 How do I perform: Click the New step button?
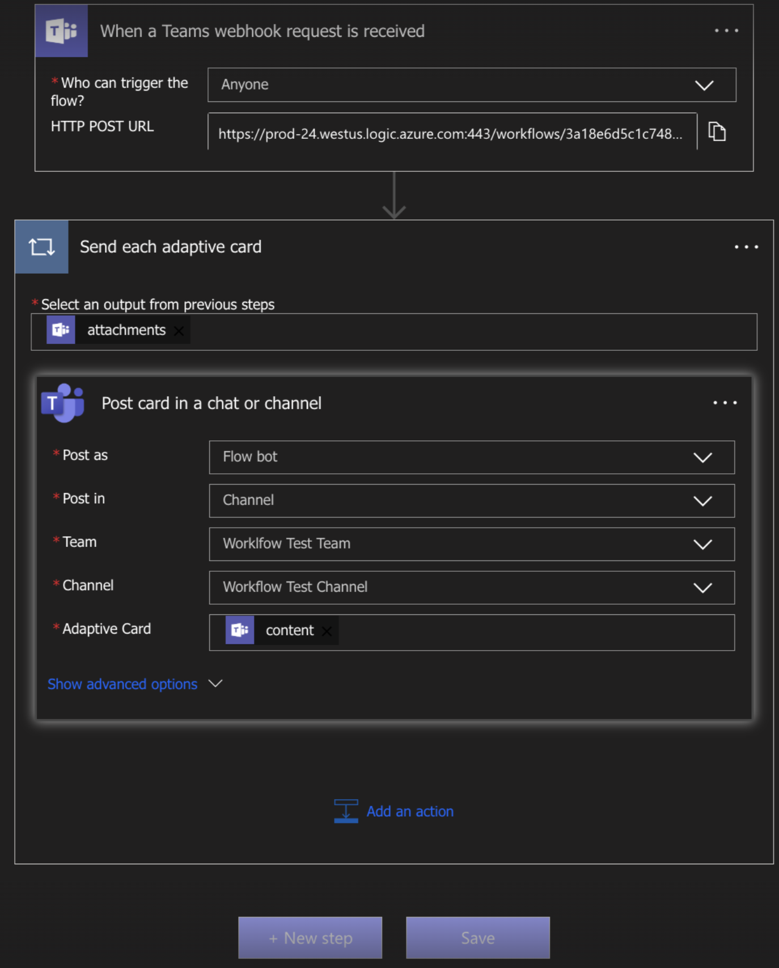[x=310, y=938]
